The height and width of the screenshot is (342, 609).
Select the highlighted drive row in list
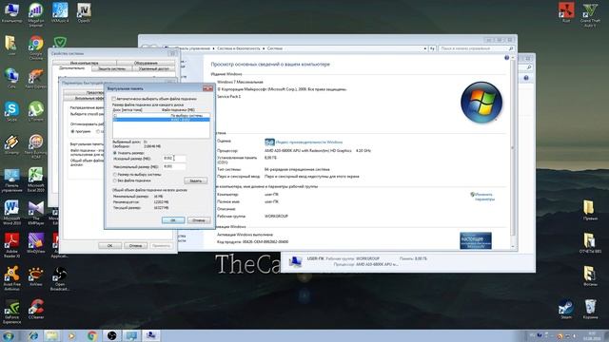161,120
